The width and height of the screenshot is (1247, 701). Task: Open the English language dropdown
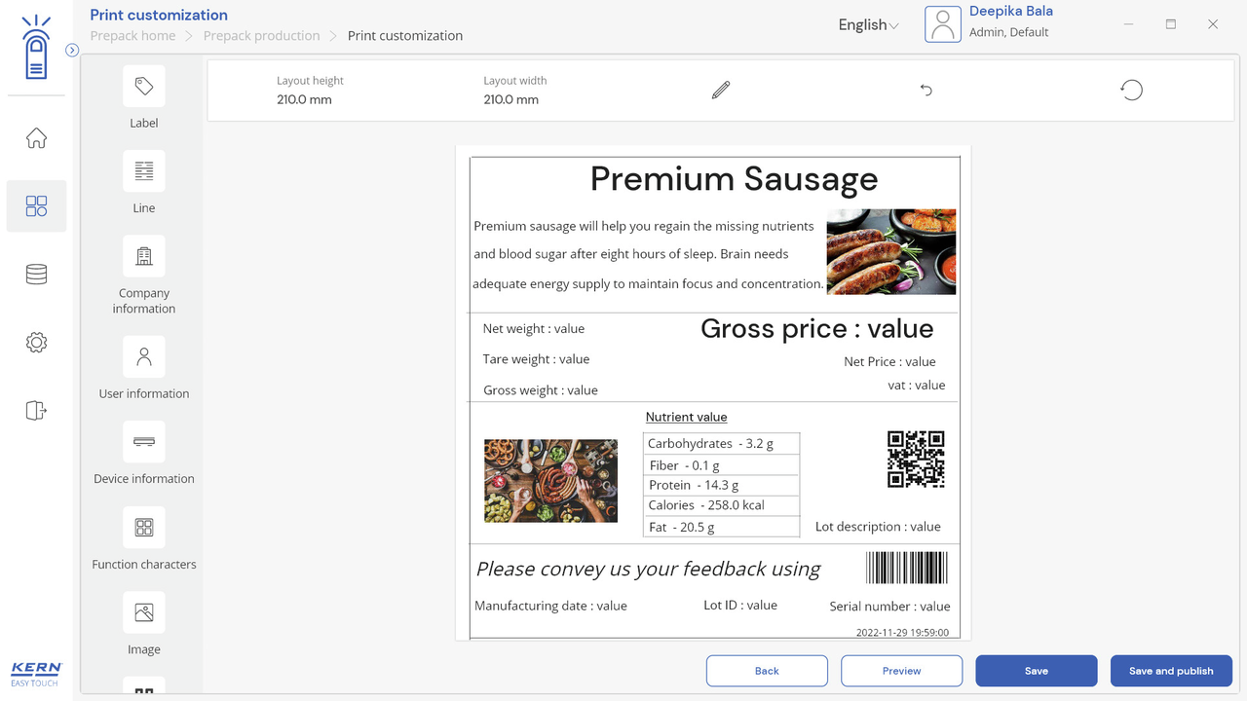click(x=868, y=25)
